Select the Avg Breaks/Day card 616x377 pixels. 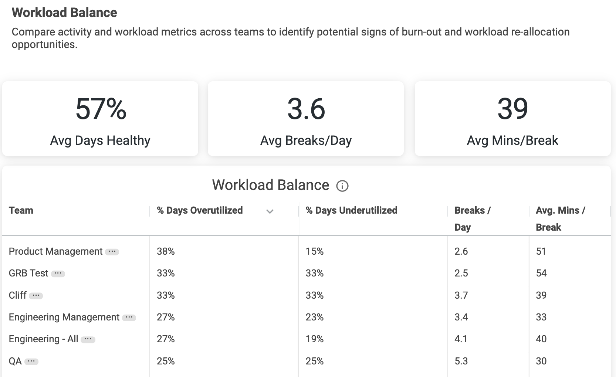tap(306, 119)
